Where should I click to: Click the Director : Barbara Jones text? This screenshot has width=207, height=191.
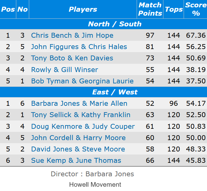[92, 174]
